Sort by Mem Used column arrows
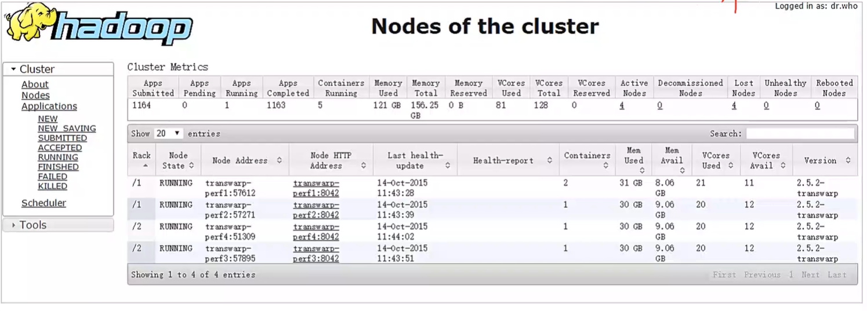The height and width of the screenshot is (311, 867). coord(642,170)
